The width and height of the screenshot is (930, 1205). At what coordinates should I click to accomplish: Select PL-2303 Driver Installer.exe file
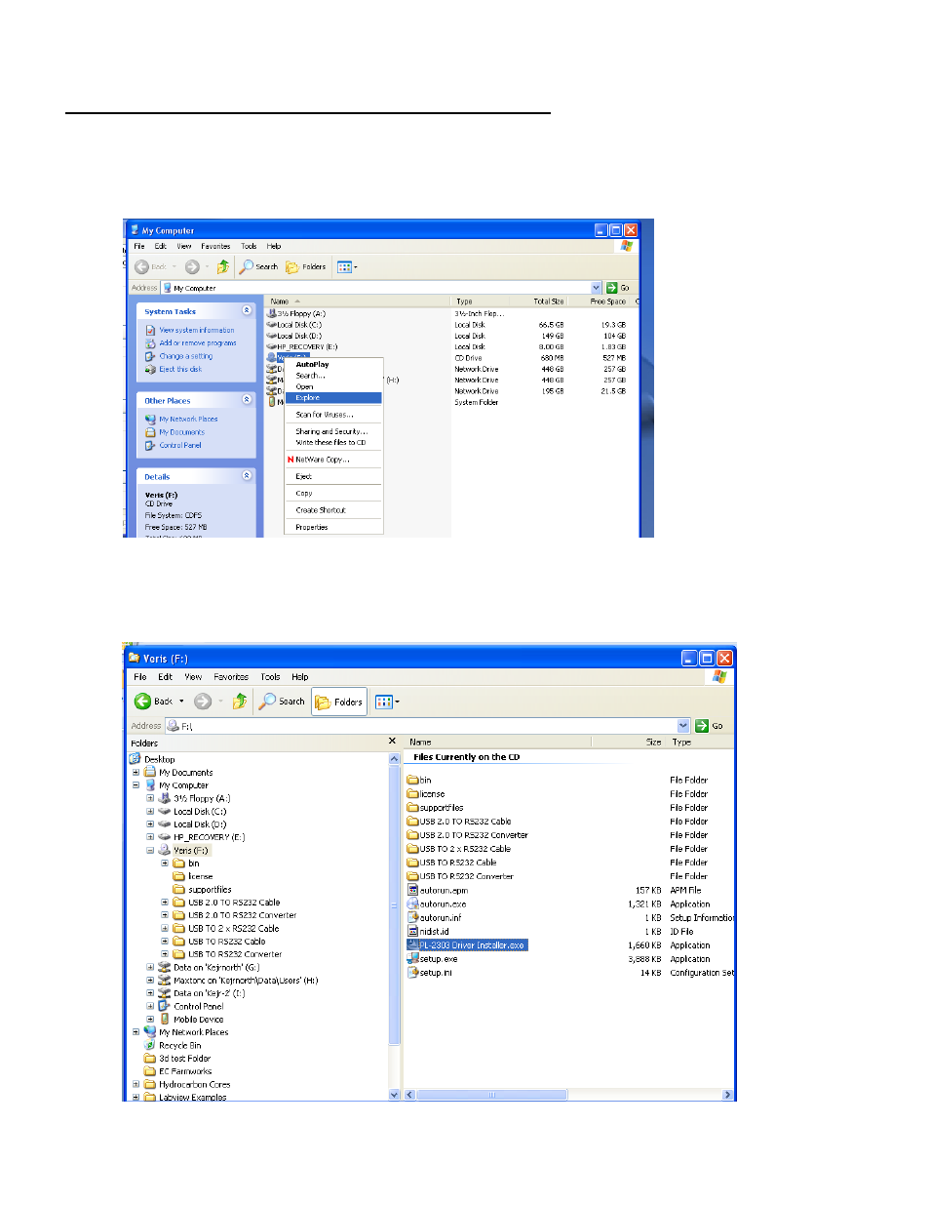[467, 945]
